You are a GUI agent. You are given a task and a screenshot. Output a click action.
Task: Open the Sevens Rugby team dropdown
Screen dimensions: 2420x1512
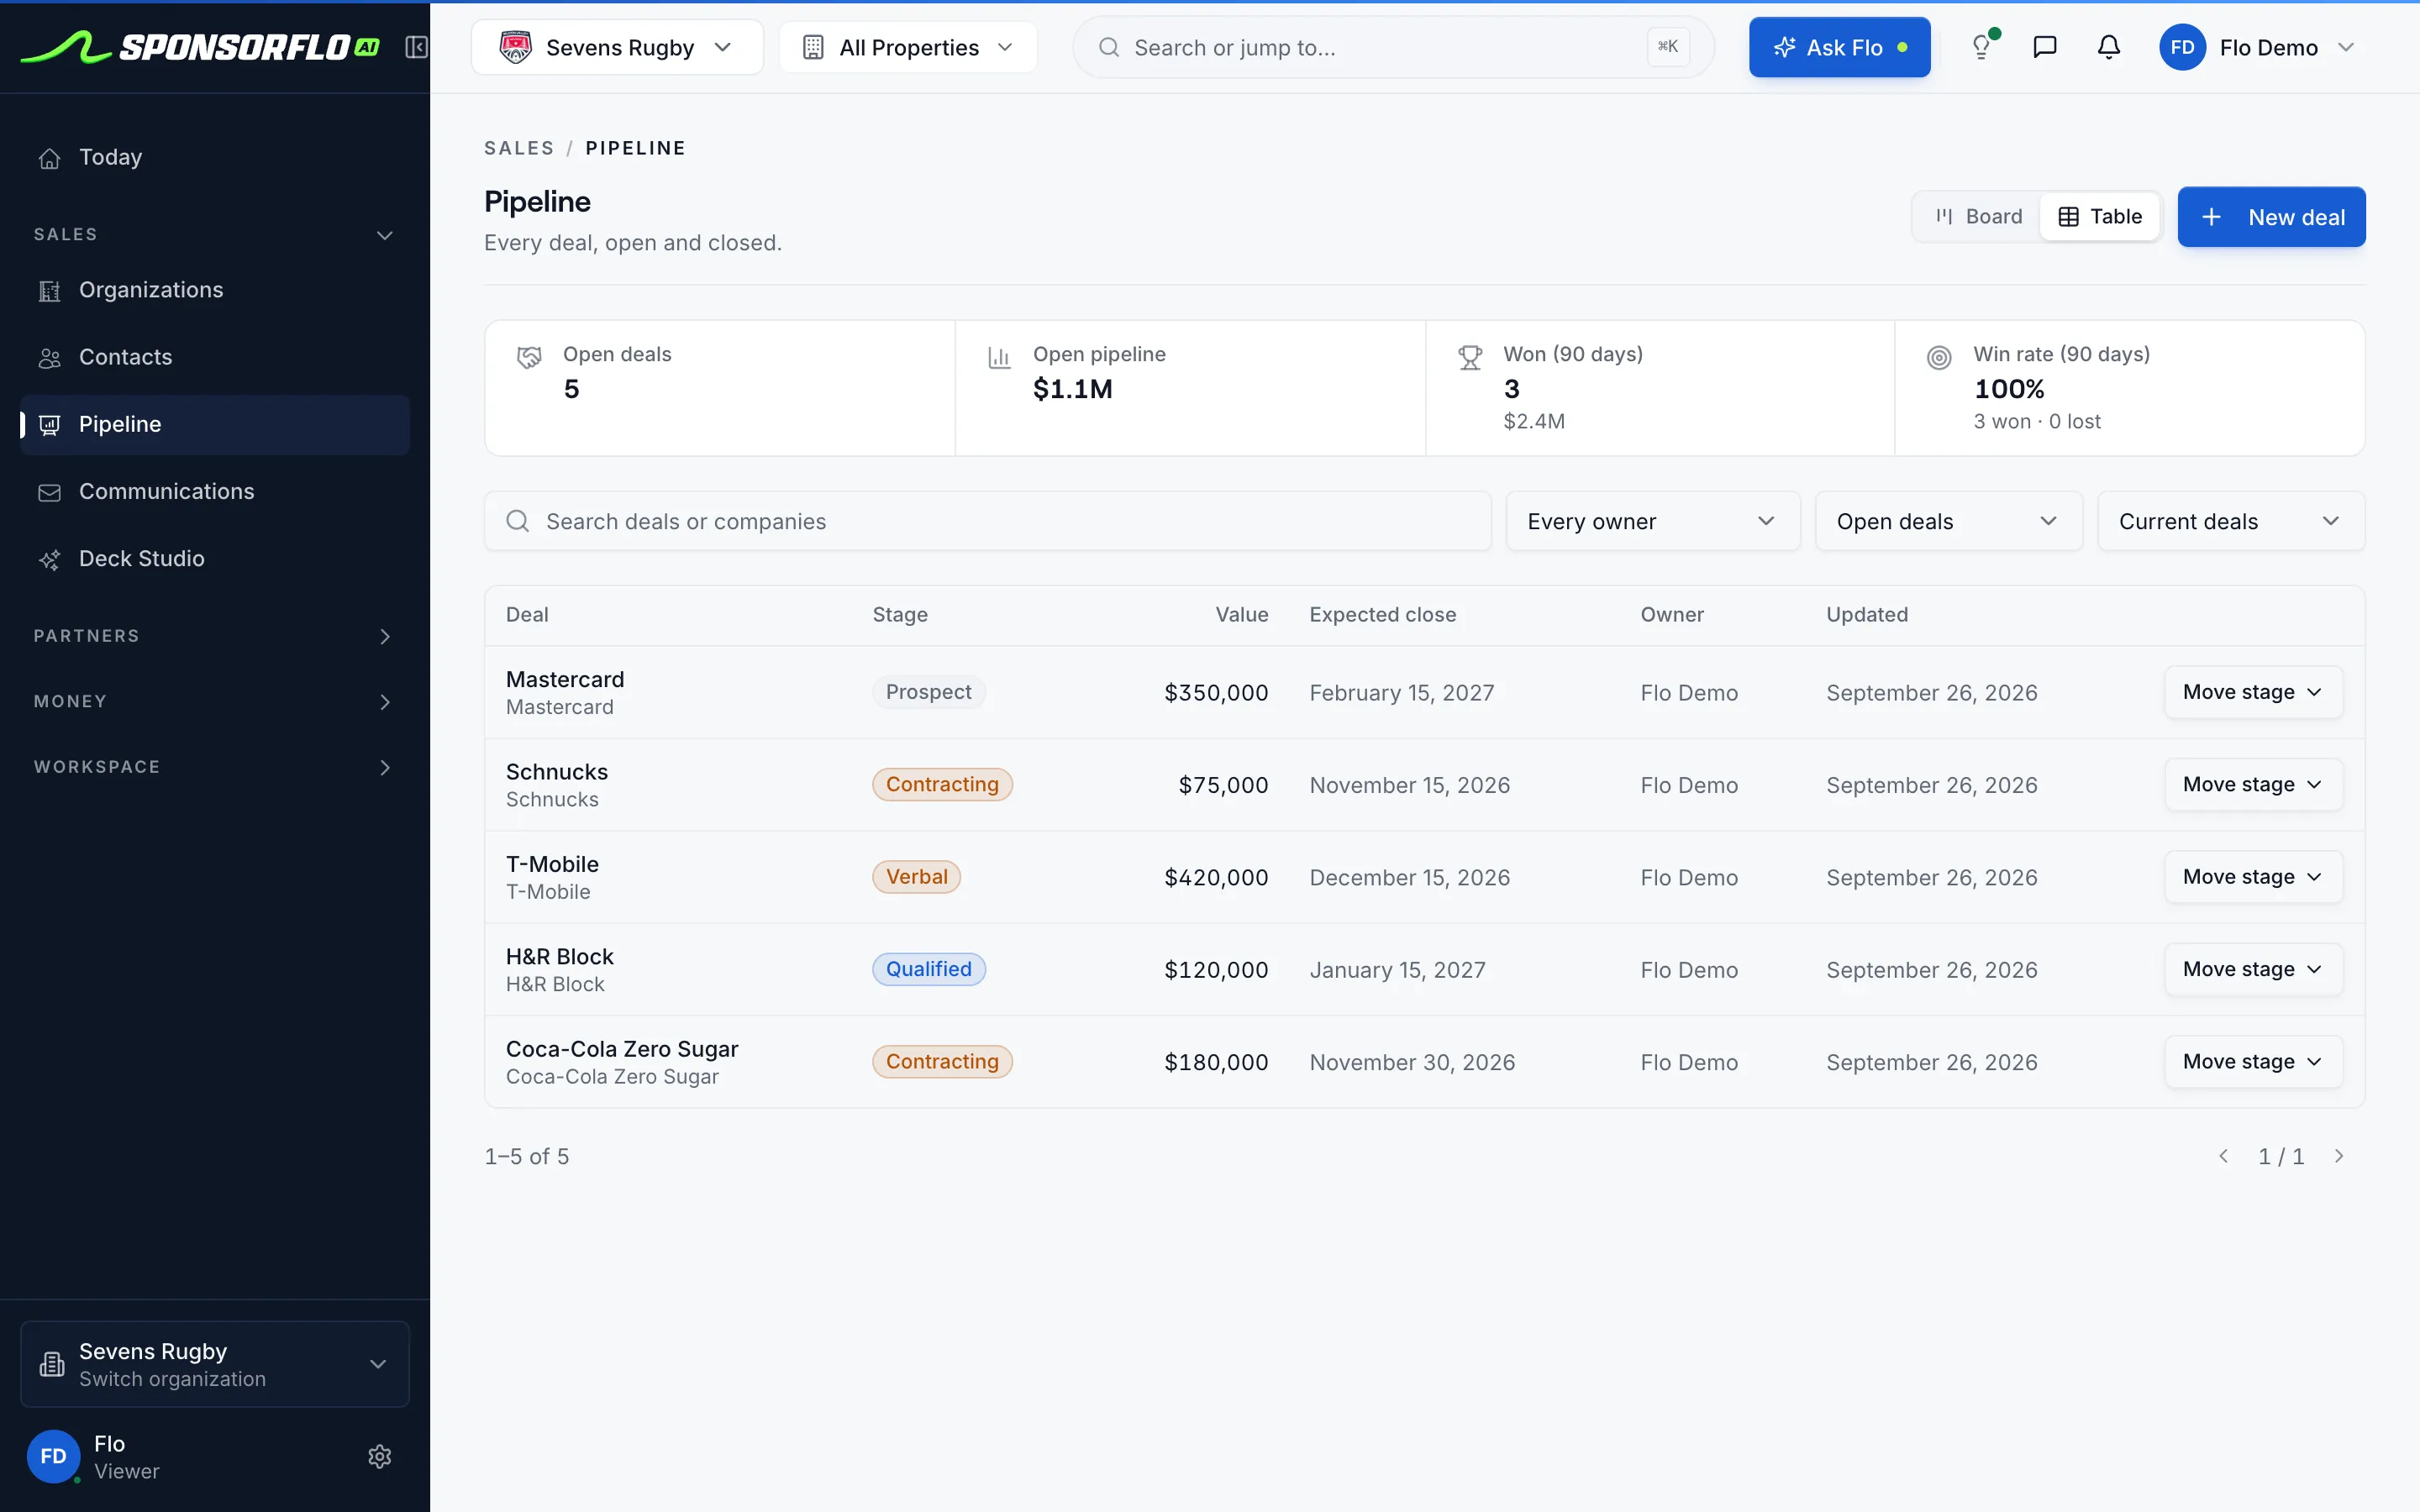point(617,47)
